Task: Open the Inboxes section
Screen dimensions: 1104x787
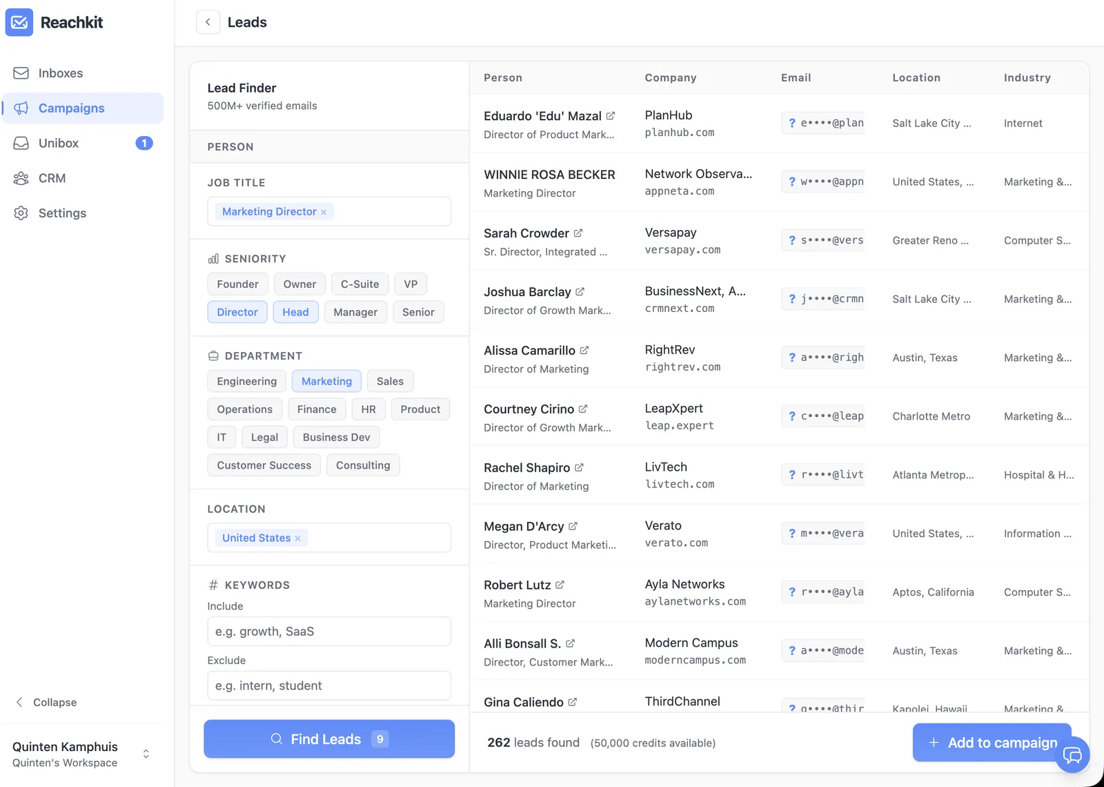Action: pos(83,73)
